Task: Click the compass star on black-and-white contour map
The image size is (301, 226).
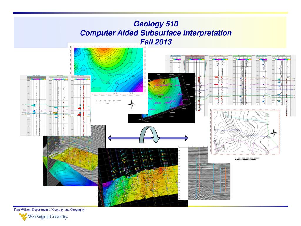Action: [274, 133]
